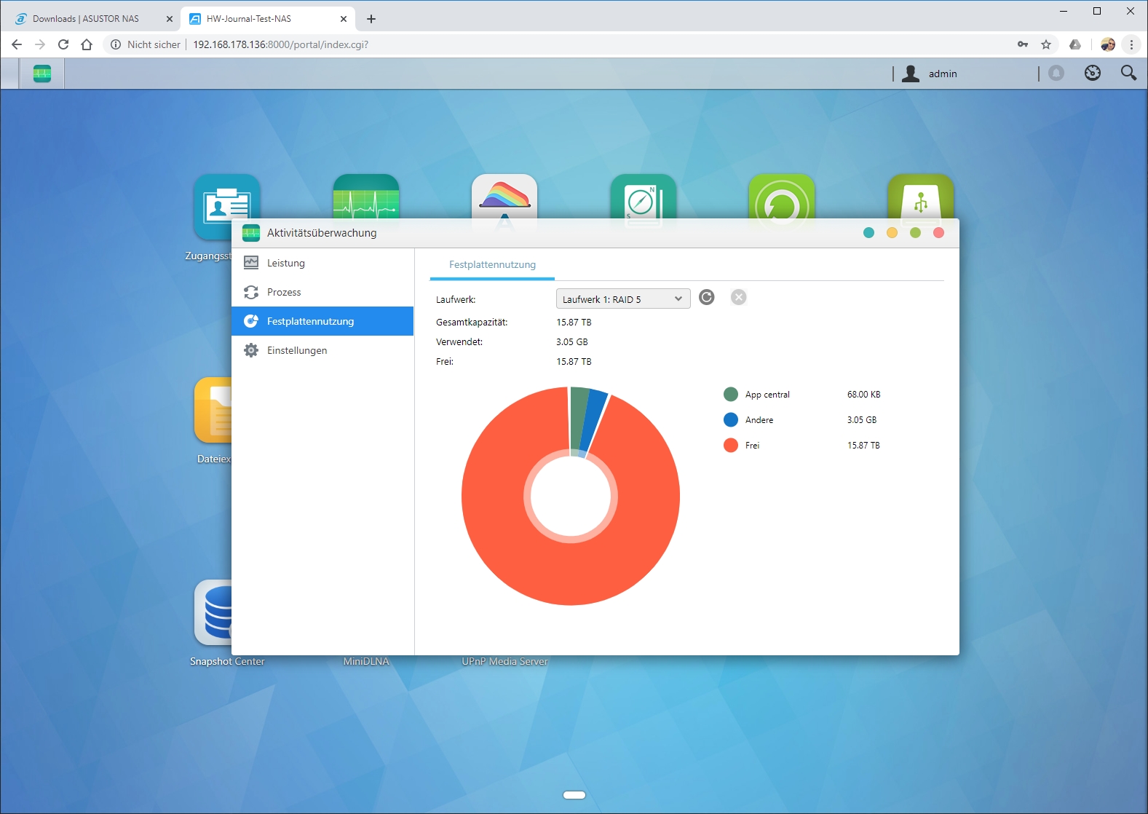Click the refresh icon beside Laufwerk dropdown
Image resolution: width=1148 pixels, height=814 pixels.
click(x=707, y=297)
